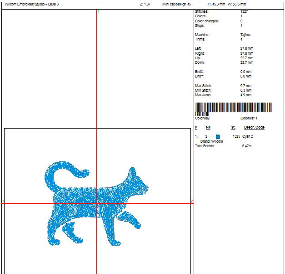The width and height of the screenshot is (285, 274).
Task: Click the Max Jump 4.9 mm value
Action: pos(245,95)
